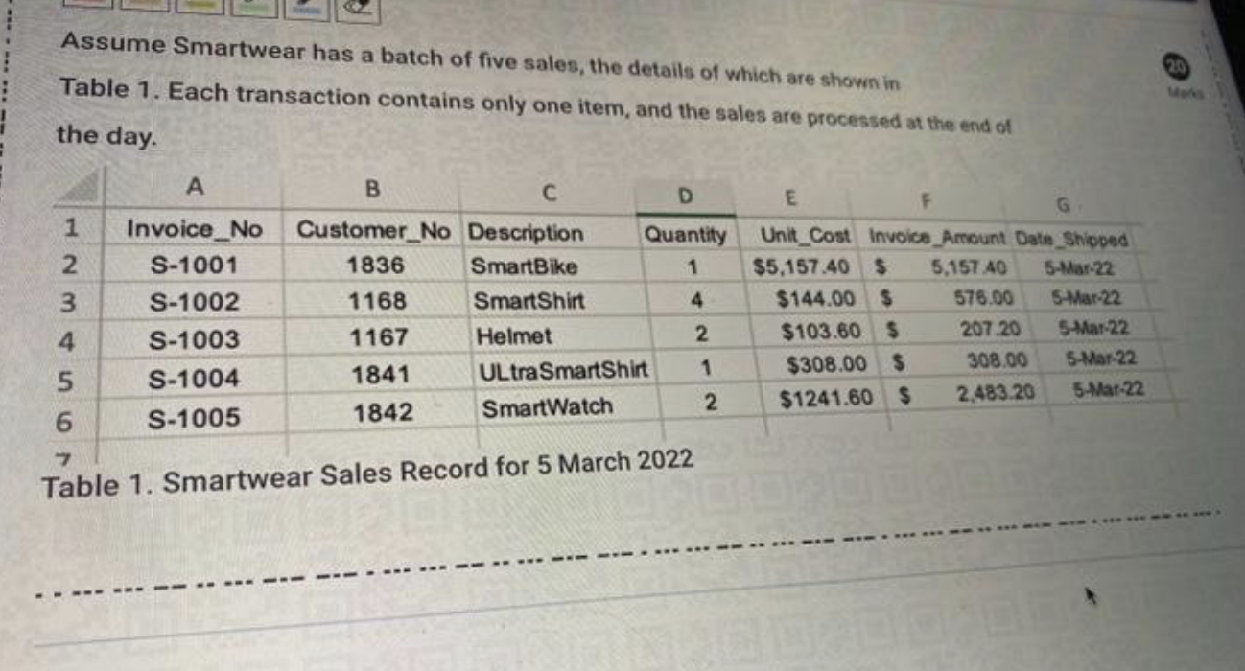Image resolution: width=1245 pixels, height=671 pixels.
Task: Click the Quantity header cell
Action: coord(686,234)
